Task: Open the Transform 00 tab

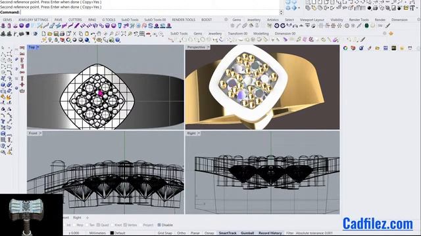Action: pyautogui.click(x=237, y=33)
